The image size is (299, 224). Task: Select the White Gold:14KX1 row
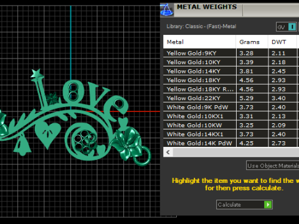(x=231, y=134)
